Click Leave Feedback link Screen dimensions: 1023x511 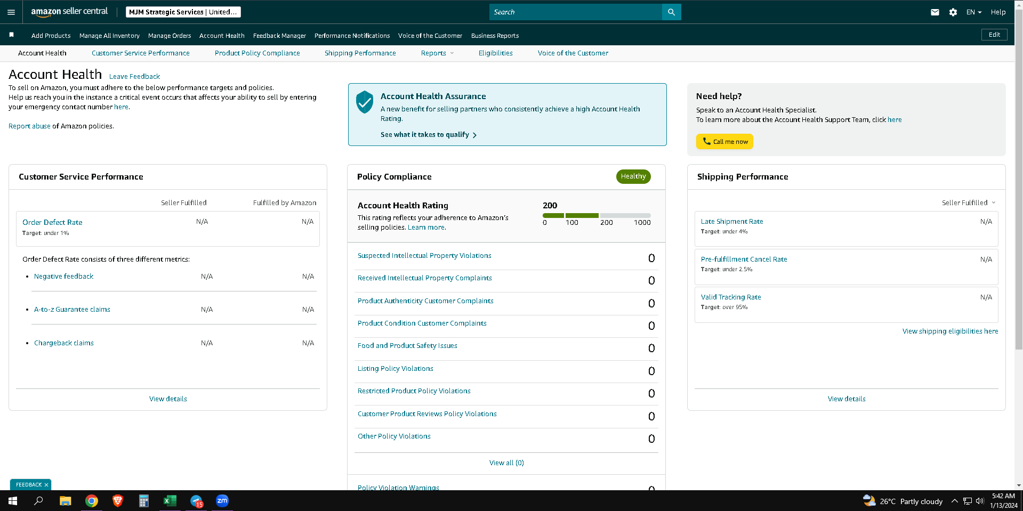(134, 76)
